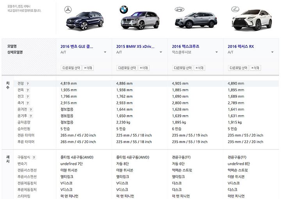Click the Mercedes-Benz logo icon

pos(68,9)
